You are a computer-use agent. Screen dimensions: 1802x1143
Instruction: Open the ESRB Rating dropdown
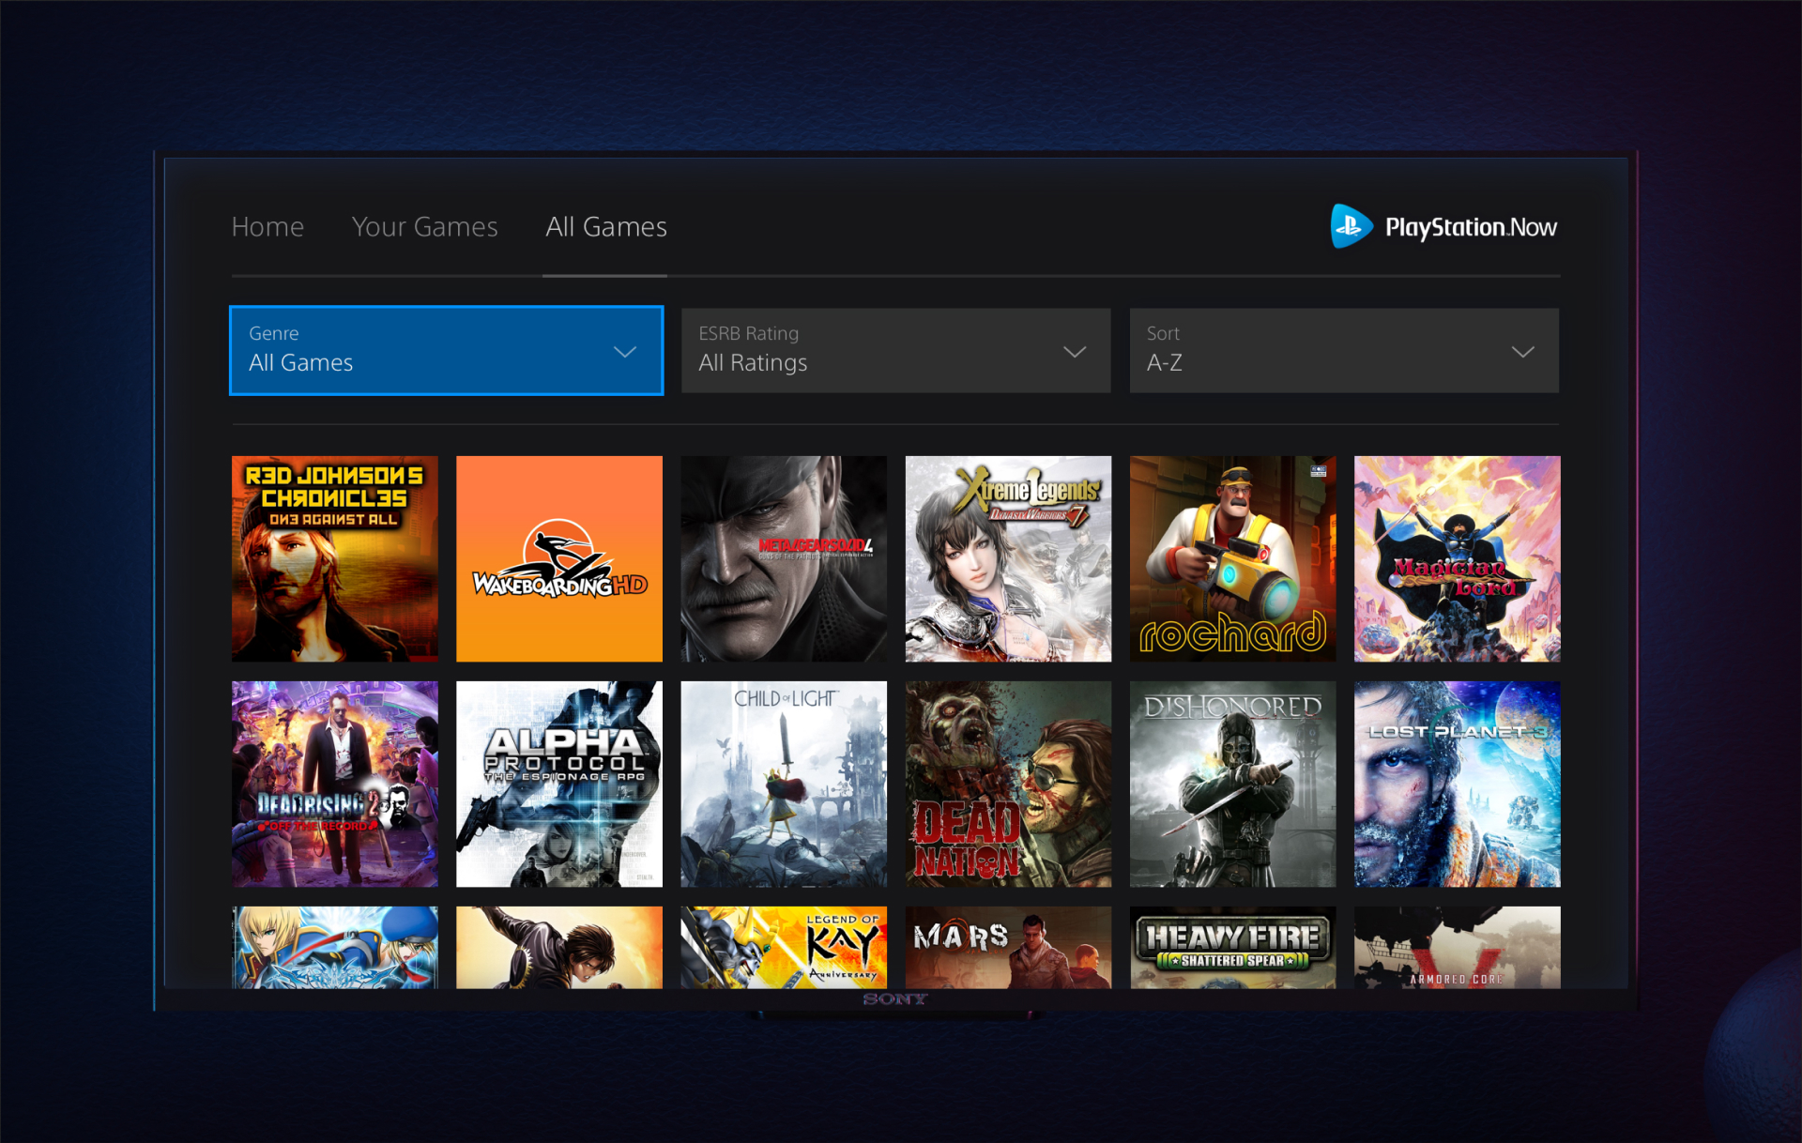coord(895,351)
